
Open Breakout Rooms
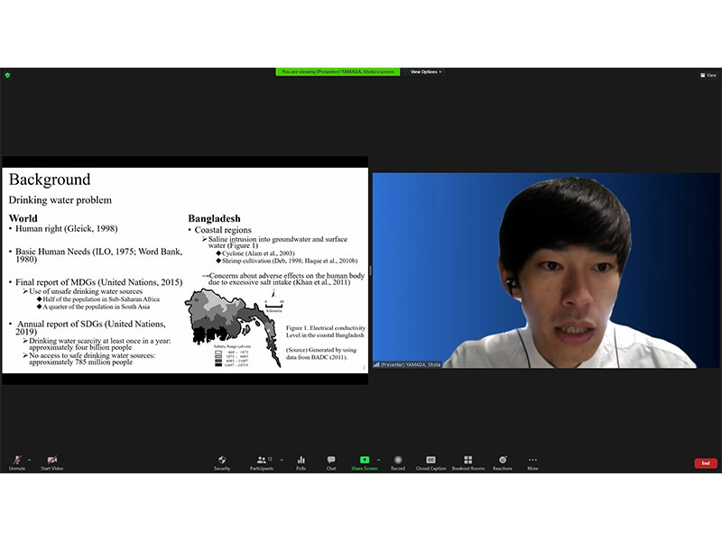coord(467,462)
